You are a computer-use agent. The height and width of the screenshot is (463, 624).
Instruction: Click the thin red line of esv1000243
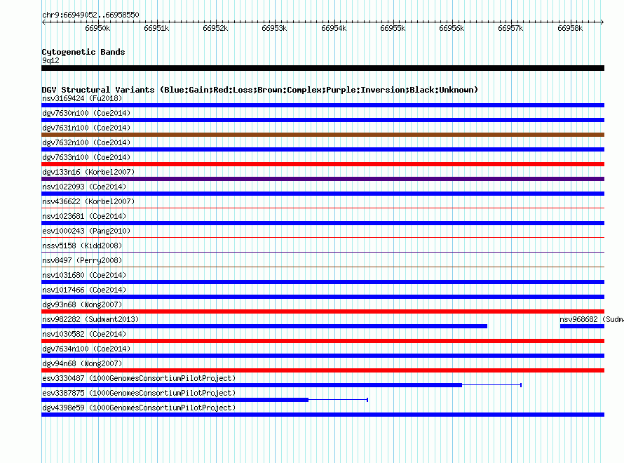point(323,237)
